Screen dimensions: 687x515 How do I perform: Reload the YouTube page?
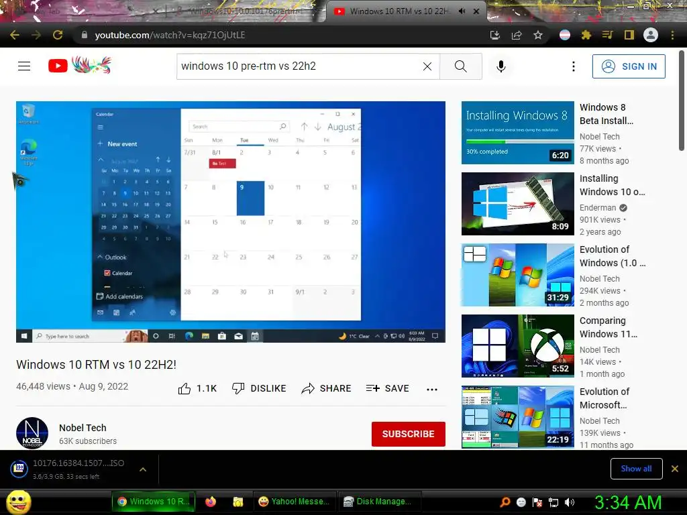coord(58,35)
